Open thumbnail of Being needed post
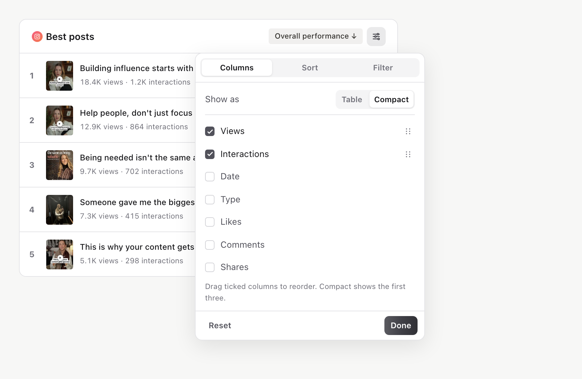582x379 pixels. pos(60,165)
